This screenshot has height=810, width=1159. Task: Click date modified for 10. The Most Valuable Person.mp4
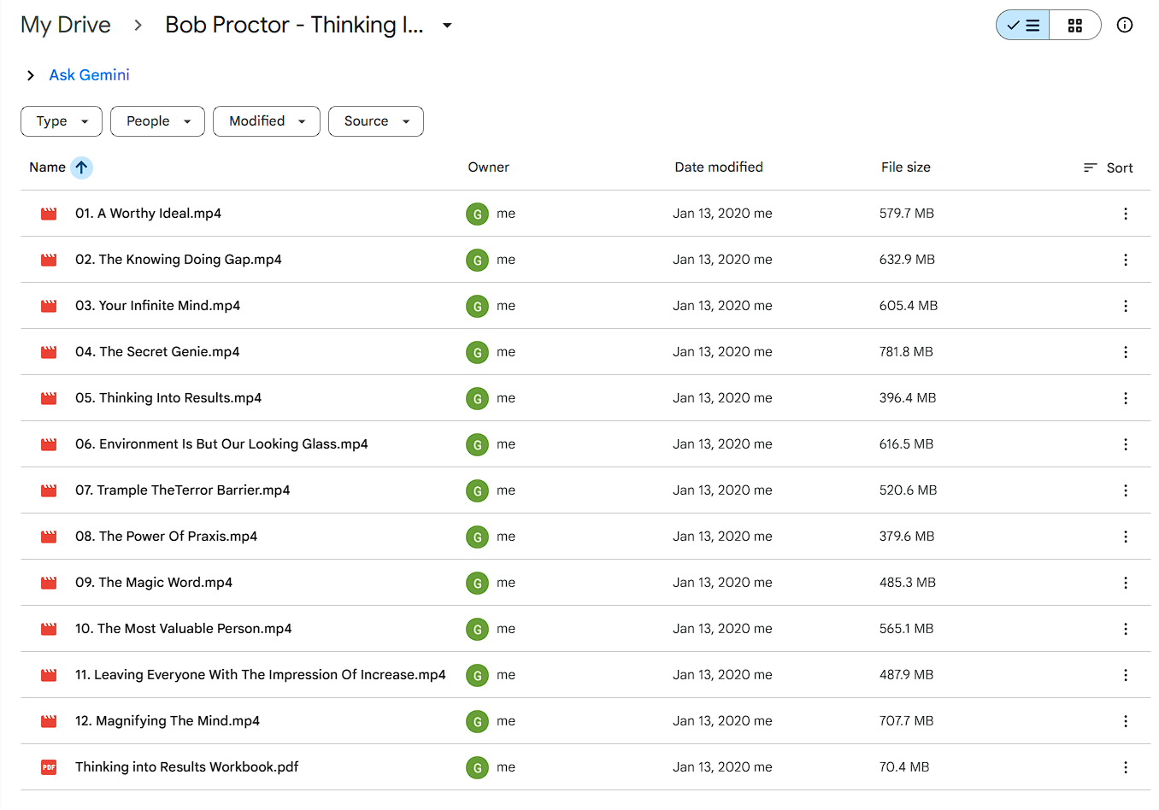pyautogui.click(x=722, y=629)
